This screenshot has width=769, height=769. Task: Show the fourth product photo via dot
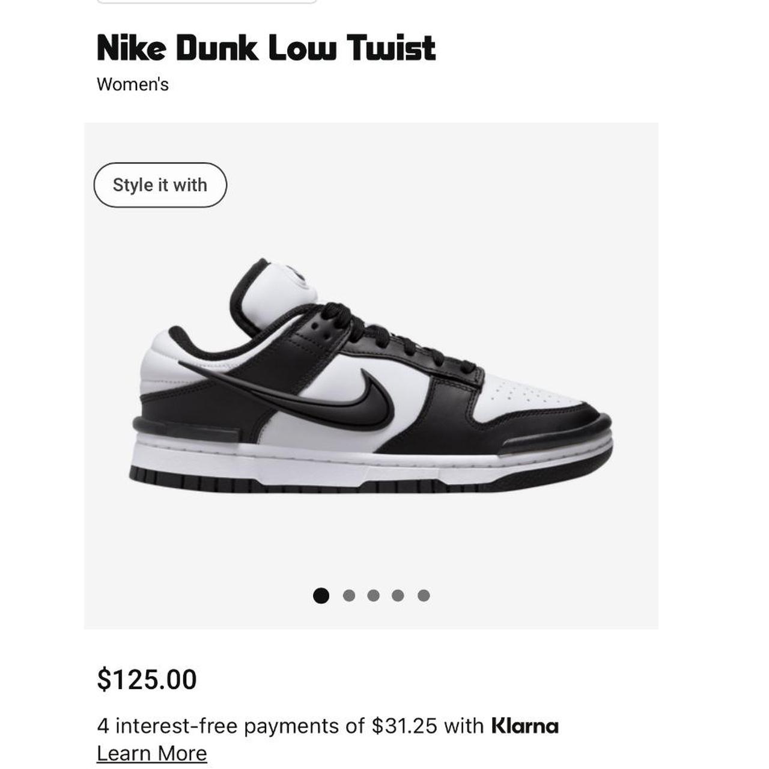[398, 595]
